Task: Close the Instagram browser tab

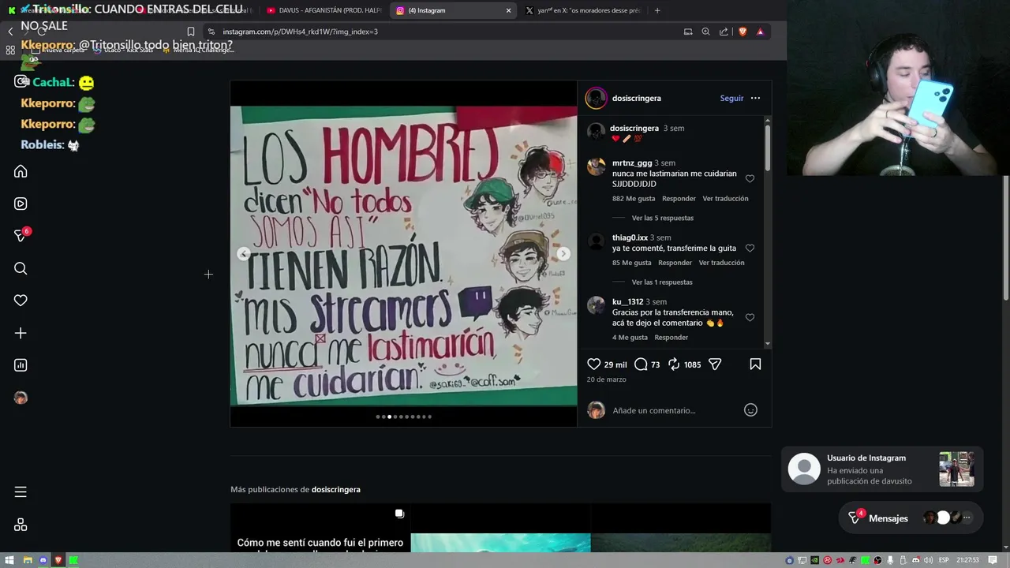Action: click(508, 10)
